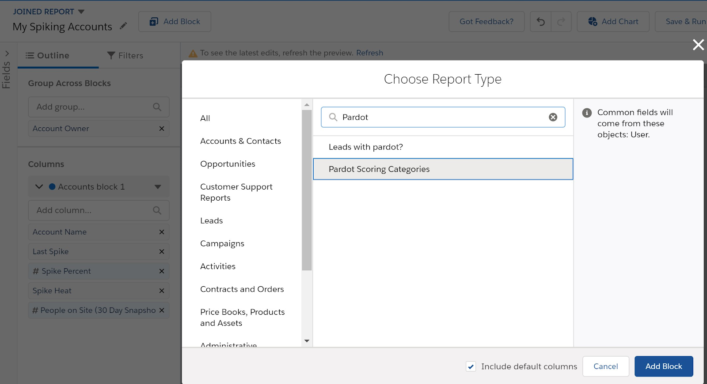Click the My Spiking Accounts title
Viewport: 707px width, 384px height.
click(x=62, y=27)
